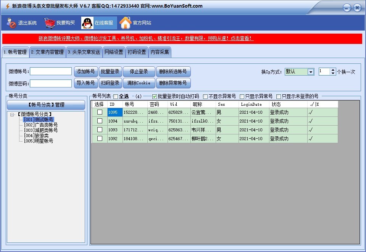Viewport: 366px width, 252px height.
Task: Switch to the 2.文章内容管理 tab
Action: point(48,52)
